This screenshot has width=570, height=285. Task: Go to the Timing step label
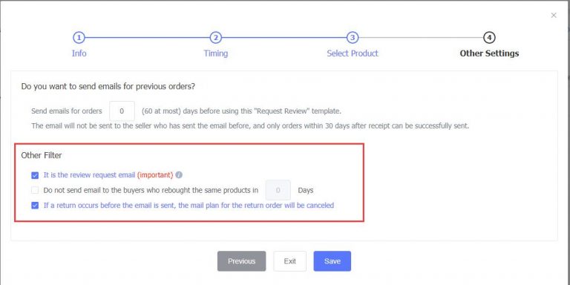tap(215, 53)
